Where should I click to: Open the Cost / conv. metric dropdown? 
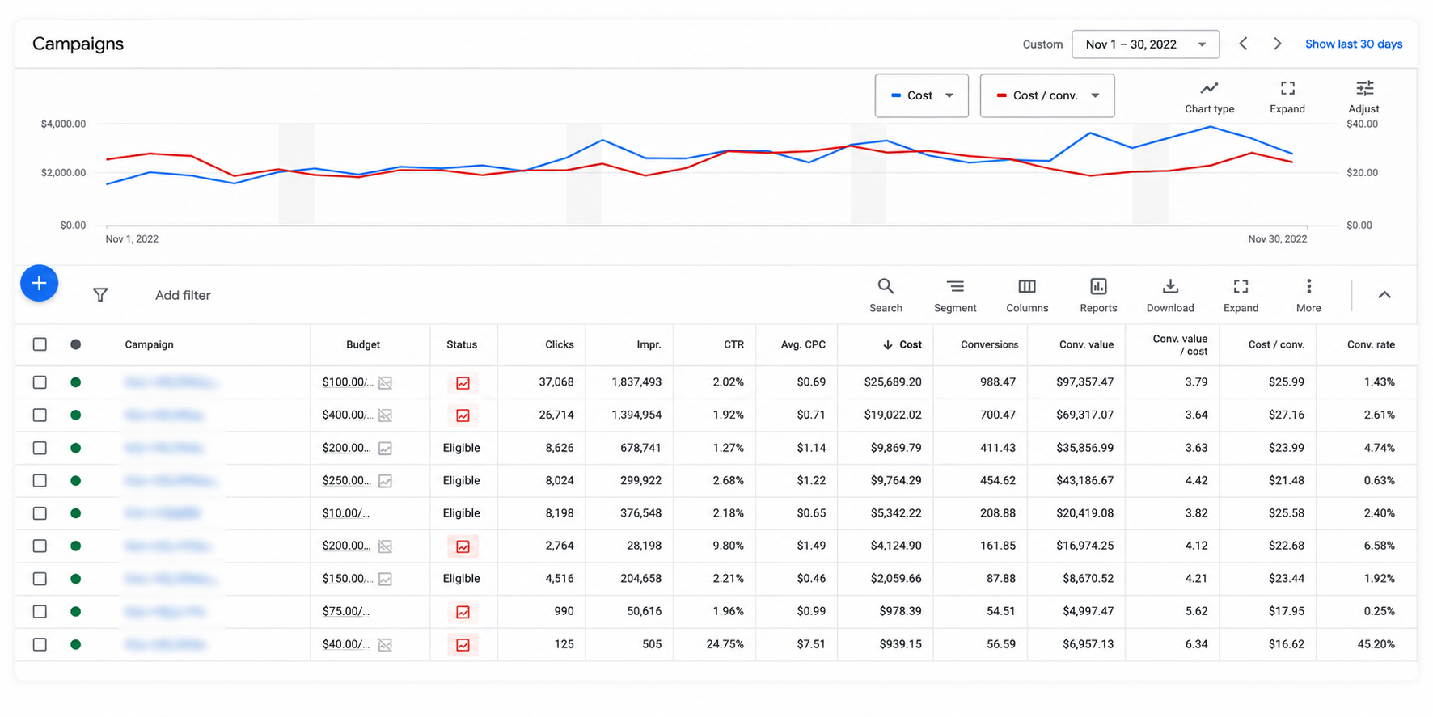click(1047, 95)
